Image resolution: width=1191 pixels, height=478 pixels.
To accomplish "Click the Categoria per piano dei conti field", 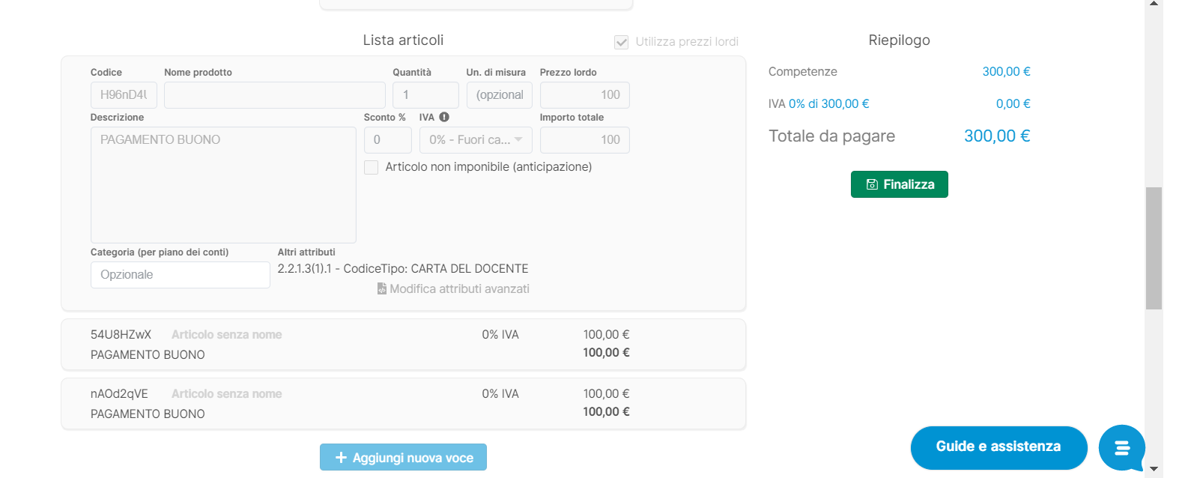I will coord(180,275).
